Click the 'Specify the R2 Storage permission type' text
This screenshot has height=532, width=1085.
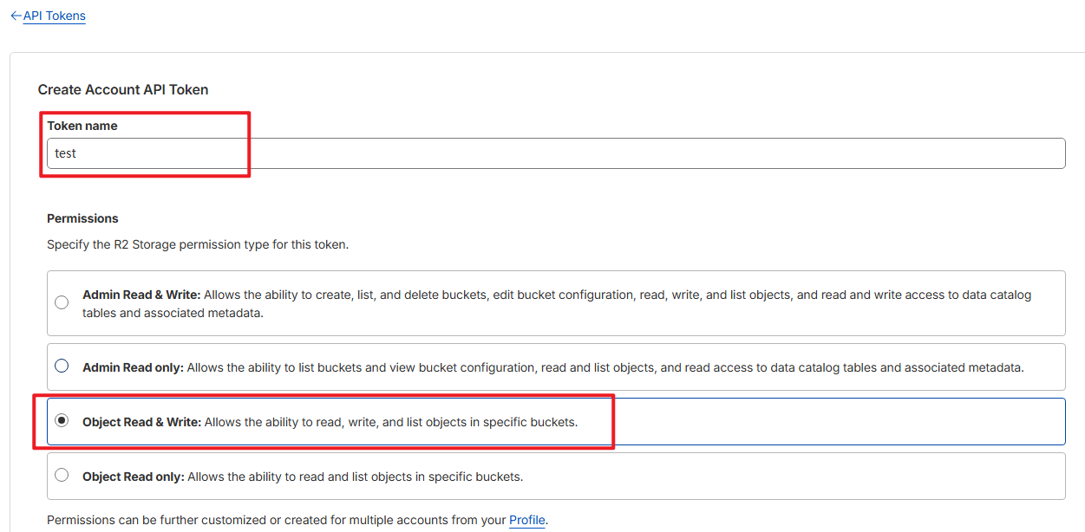[x=198, y=244]
